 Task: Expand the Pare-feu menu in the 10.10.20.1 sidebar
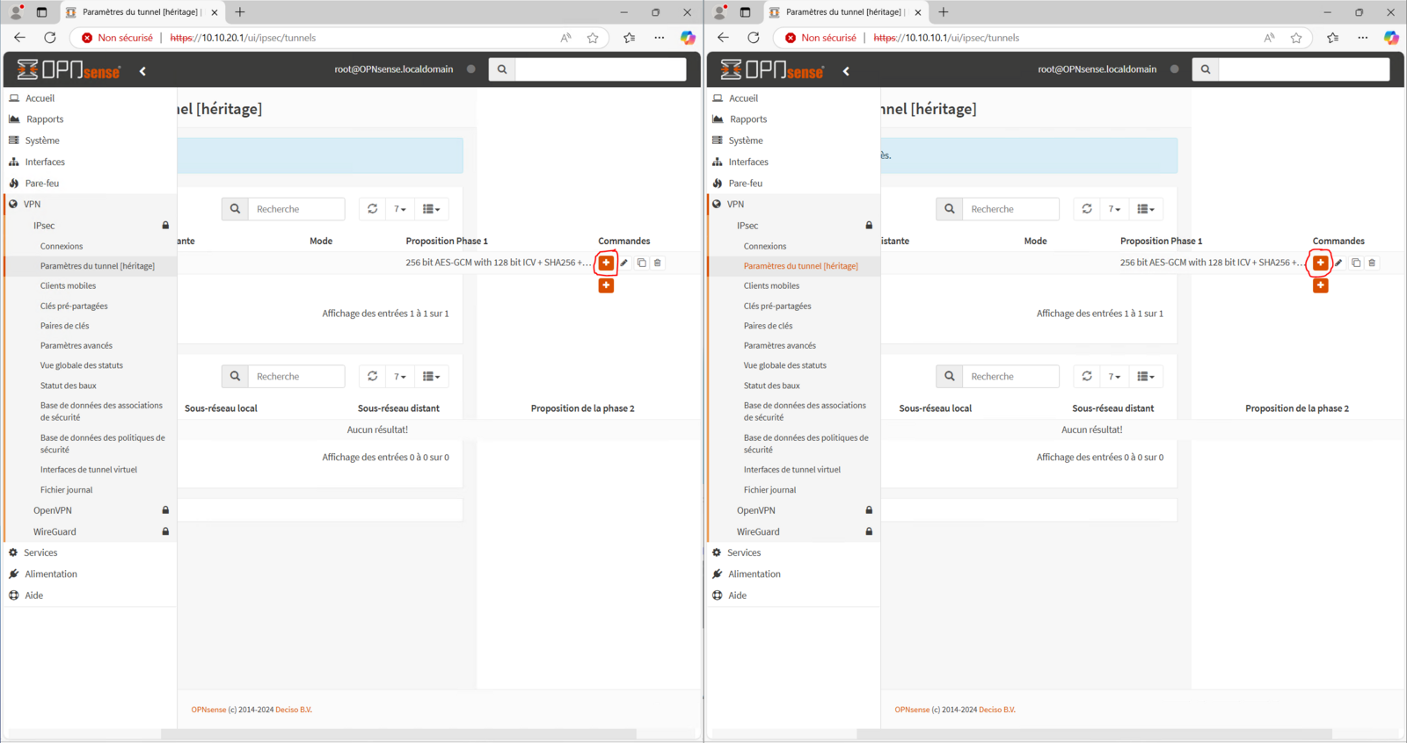point(42,183)
